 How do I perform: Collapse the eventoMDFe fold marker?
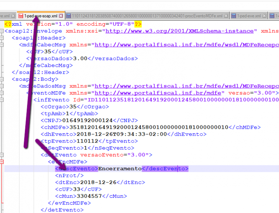(1, 93)
